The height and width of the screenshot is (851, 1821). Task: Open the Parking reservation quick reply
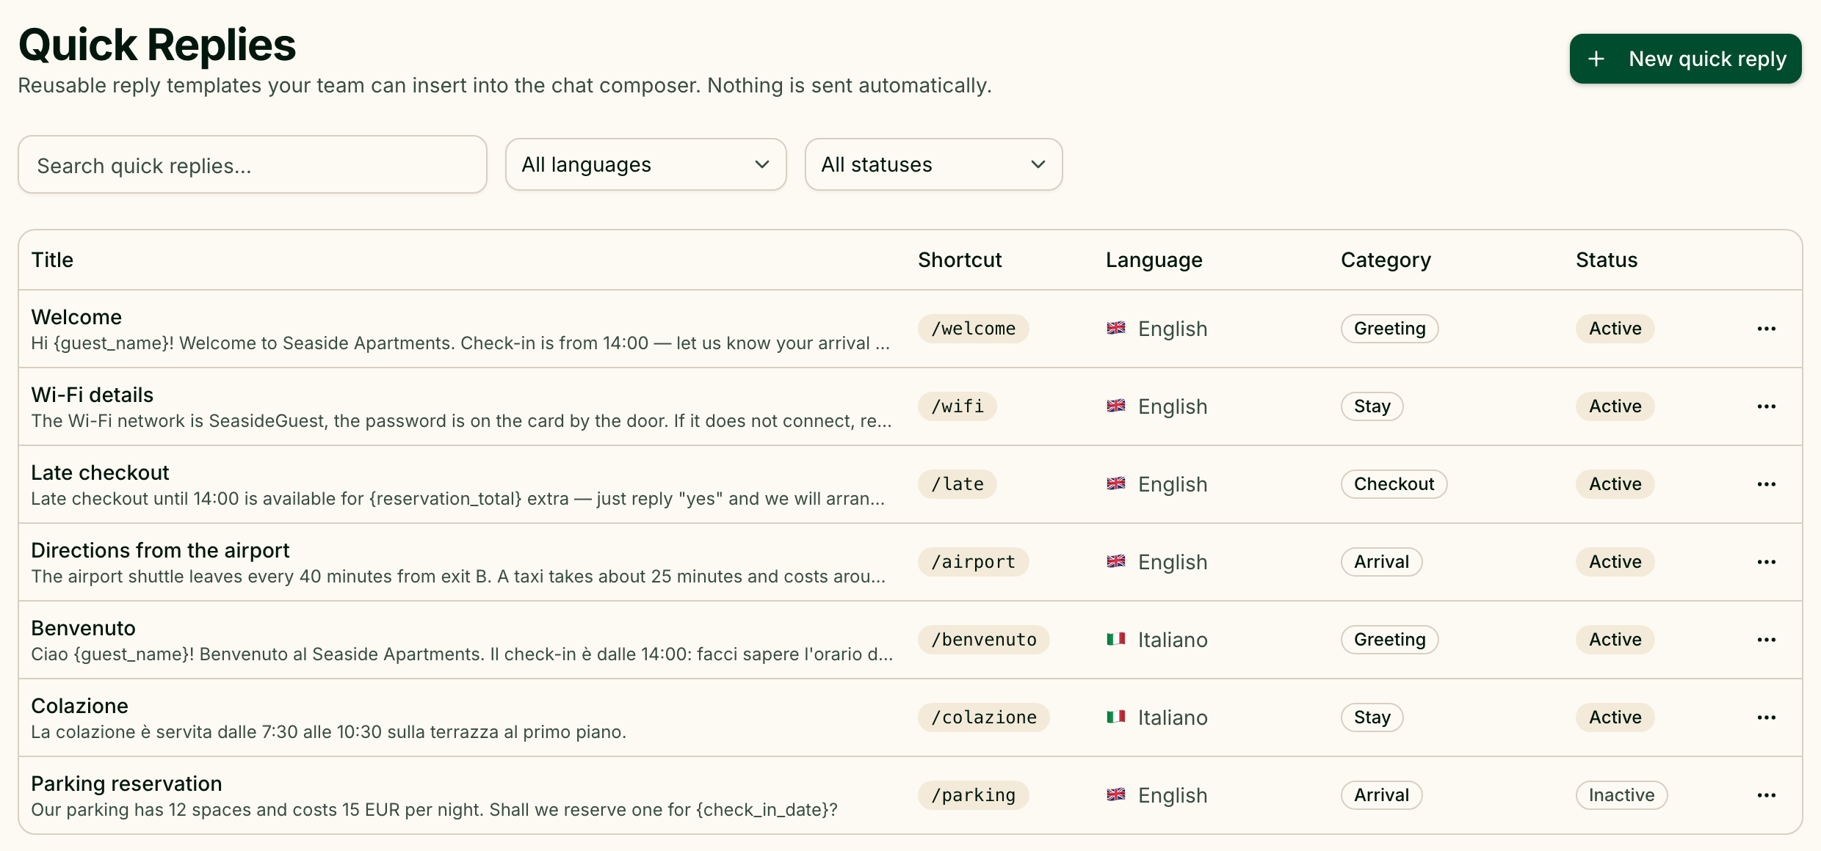pyautogui.click(x=126, y=784)
